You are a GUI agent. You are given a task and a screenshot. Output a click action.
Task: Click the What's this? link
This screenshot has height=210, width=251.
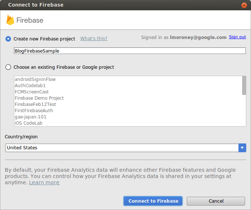click(94, 39)
